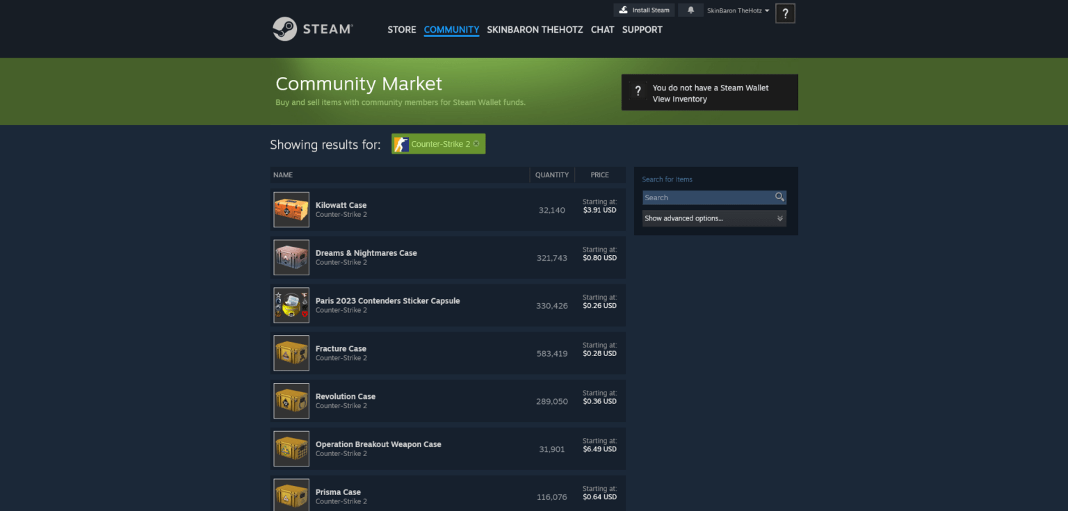1068x511 pixels.
Task: Remove the Counter-Strike 2 filter via its X
Action: point(476,143)
